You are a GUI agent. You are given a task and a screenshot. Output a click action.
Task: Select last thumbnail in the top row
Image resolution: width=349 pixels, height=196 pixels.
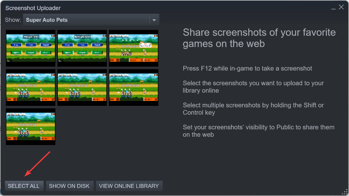[x=134, y=48]
